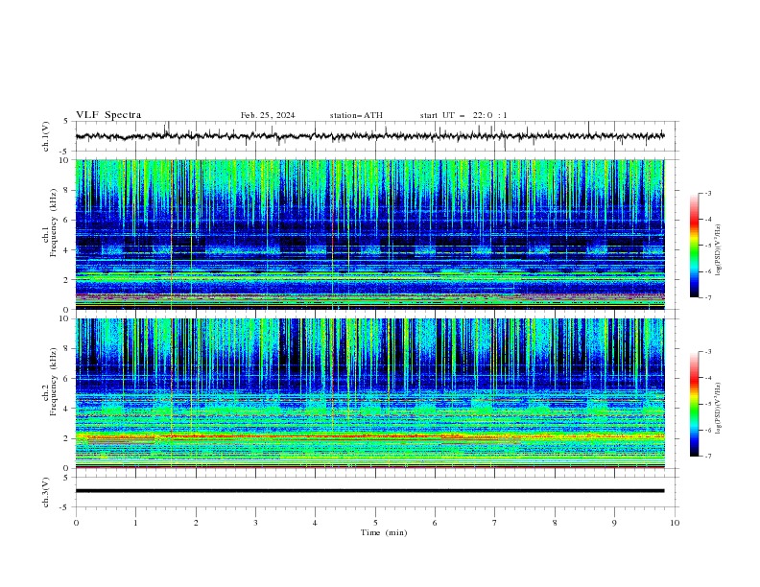Click the ch.2 color scale bar

pyautogui.click(x=695, y=404)
